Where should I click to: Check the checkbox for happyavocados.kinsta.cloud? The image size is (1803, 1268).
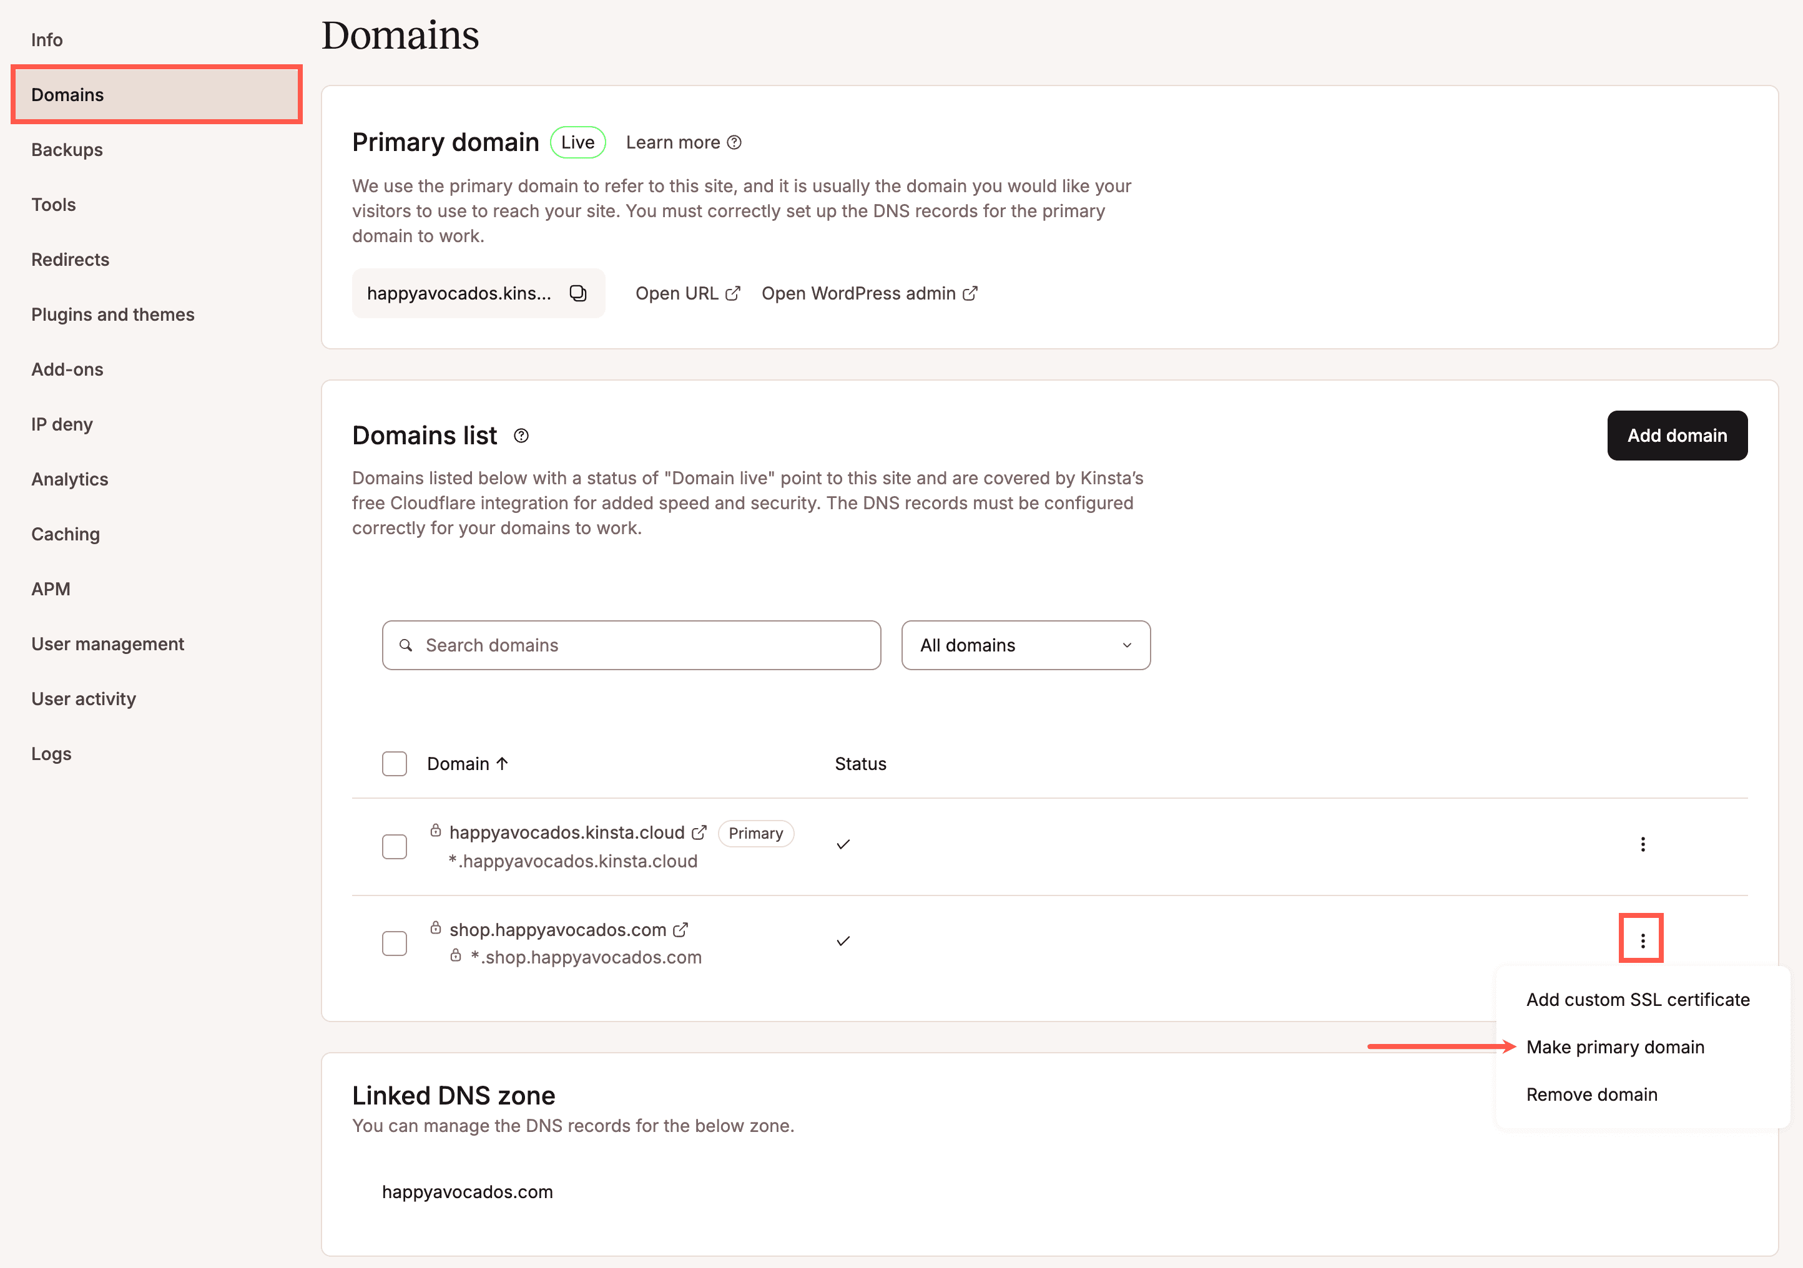[394, 846]
